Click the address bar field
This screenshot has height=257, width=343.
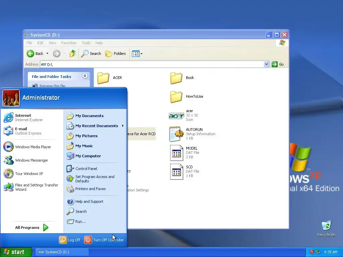(152, 64)
